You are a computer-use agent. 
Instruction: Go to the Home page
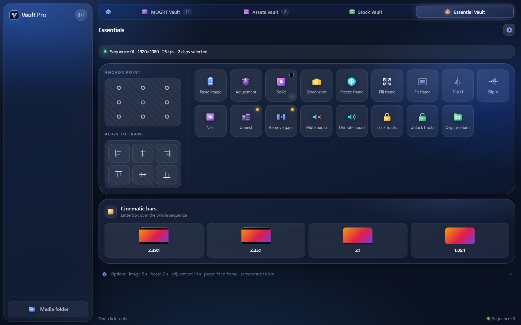[x=108, y=12]
